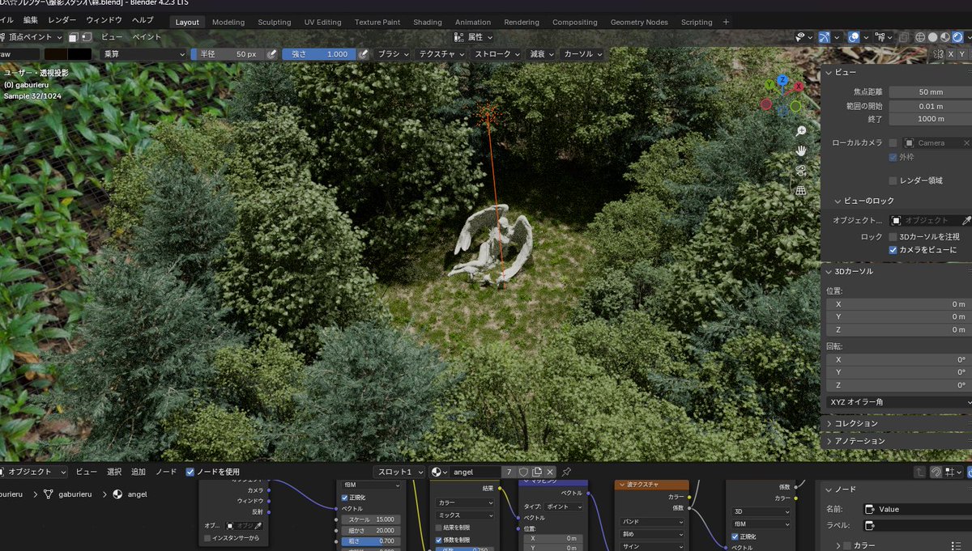The width and height of the screenshot is (972, 551).
Task: Click radius pressure sensitivity icon
Action: pyautogui.click(x=272, y=54)
